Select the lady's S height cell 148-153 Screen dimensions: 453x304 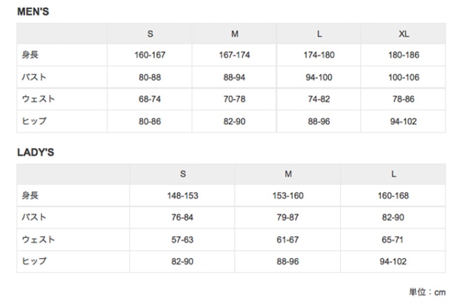pos(183,196)
